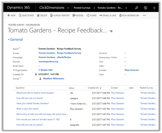Open the Survey Report
Image resolution: width=162 pixels, height=133 pixels.
coord(60,15)
